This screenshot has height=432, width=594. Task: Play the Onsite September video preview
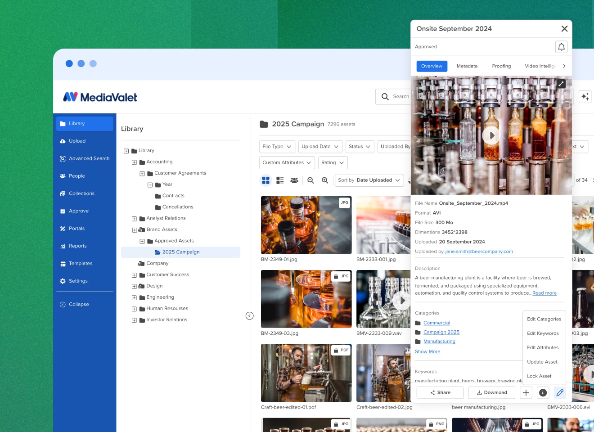coord(491,135)
